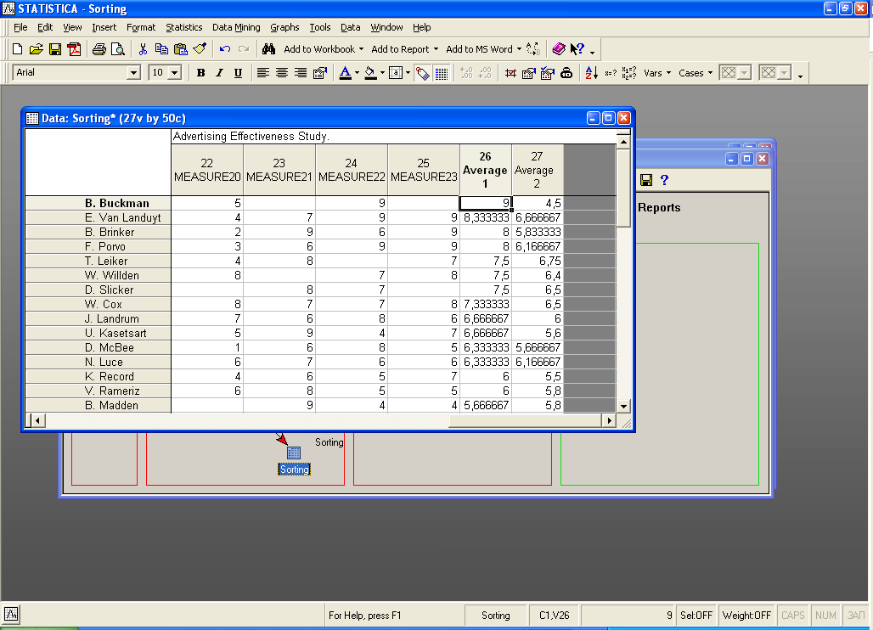Export to PDF using the toolbar icon
Viewport: 873px width, 630px height.
(x=73, y=49)
